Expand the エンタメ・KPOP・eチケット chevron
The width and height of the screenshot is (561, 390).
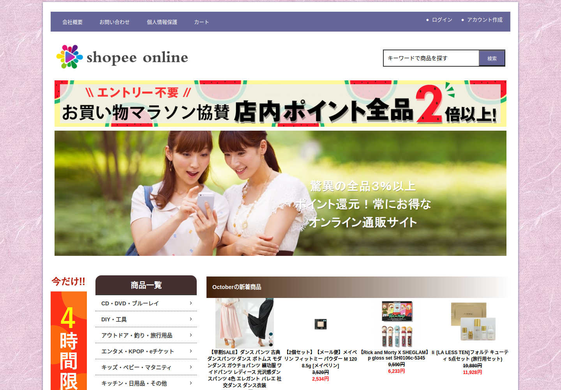[191, 351]
